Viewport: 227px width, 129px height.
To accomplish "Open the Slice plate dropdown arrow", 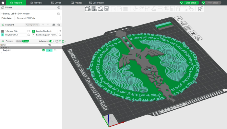I will [181, 3].
